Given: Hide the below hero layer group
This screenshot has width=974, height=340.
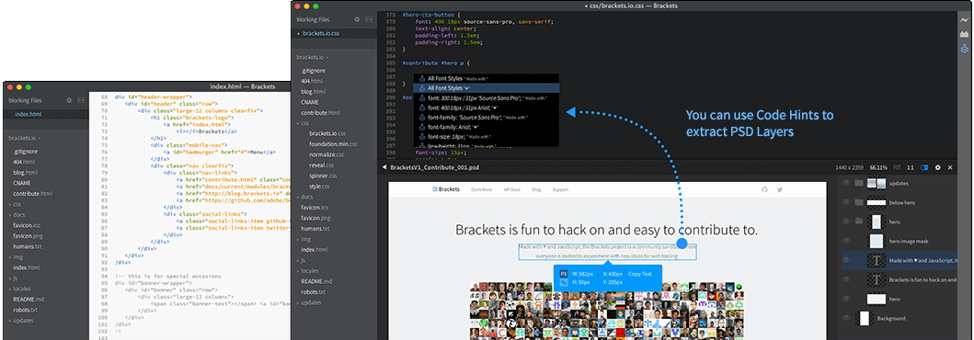Looking at the screenshot, I should [x=845, y=202].
